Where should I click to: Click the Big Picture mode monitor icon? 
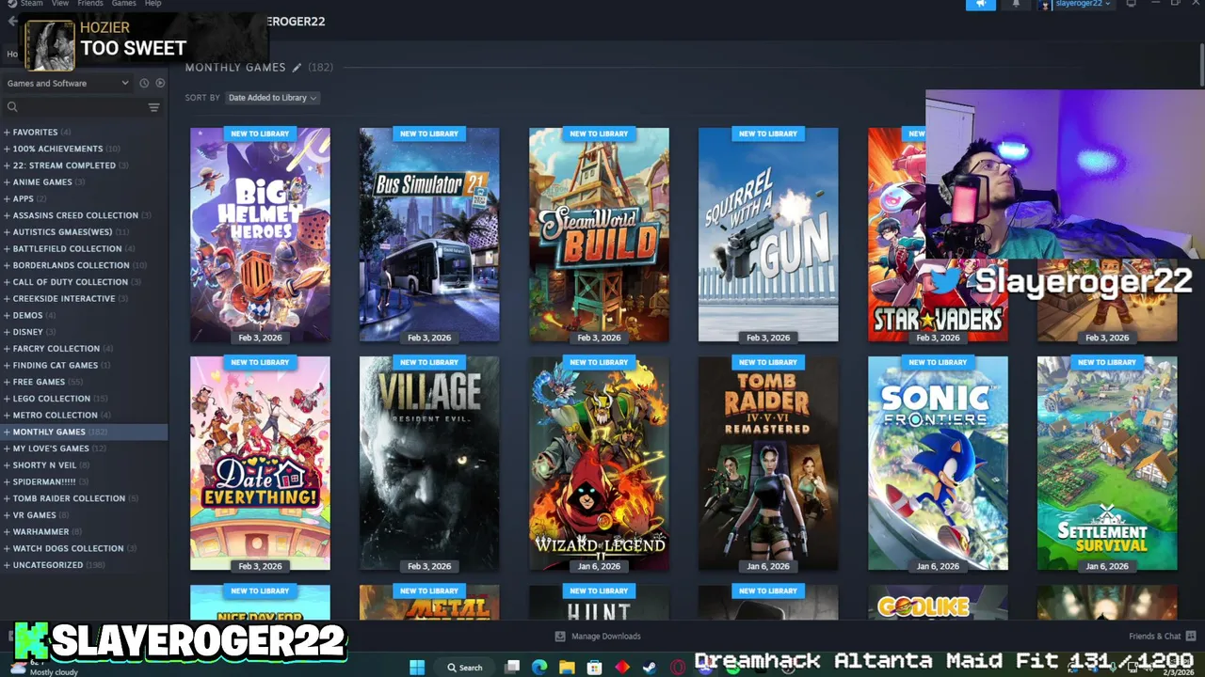[1131, 4]
